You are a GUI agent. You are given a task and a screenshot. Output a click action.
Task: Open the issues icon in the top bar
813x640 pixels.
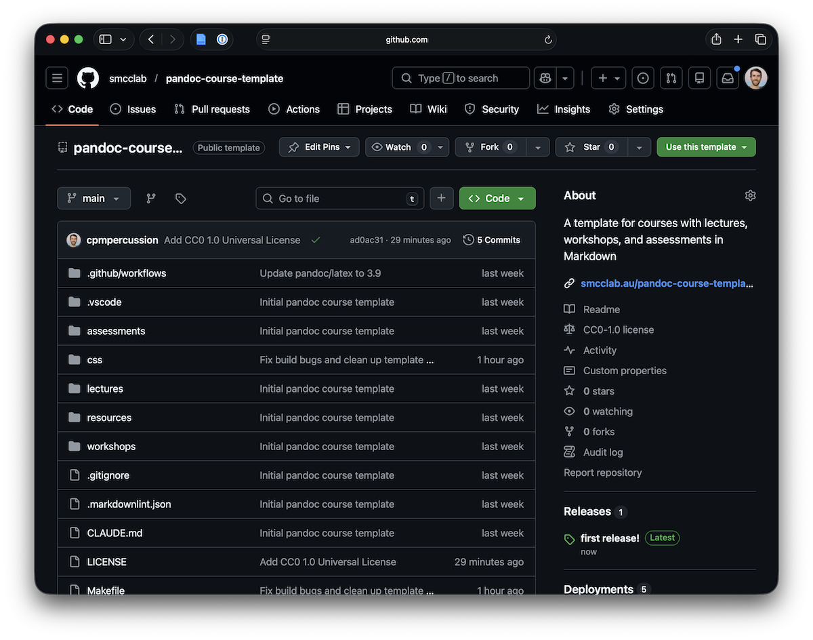click(642, 77)
